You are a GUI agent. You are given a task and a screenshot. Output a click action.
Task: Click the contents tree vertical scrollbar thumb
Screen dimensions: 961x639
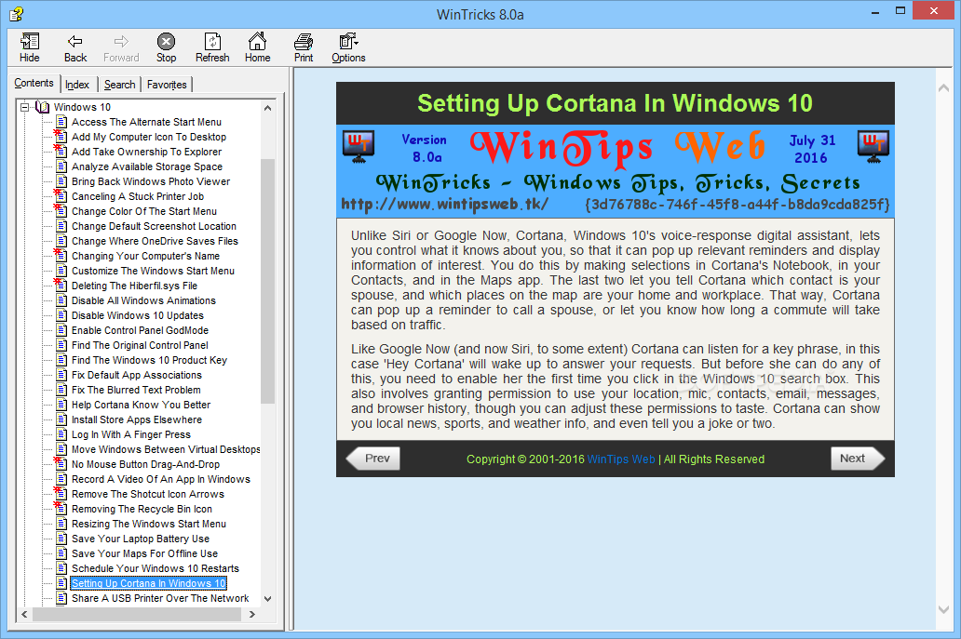click(x=268, y=281)
